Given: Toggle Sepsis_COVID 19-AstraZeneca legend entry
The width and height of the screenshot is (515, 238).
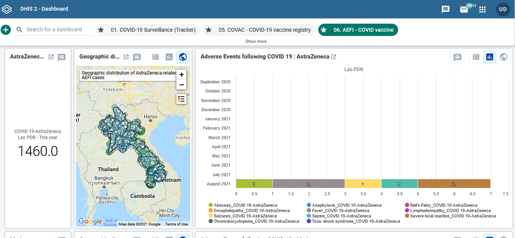Looking at the screenshot, I should click(339, 216).
